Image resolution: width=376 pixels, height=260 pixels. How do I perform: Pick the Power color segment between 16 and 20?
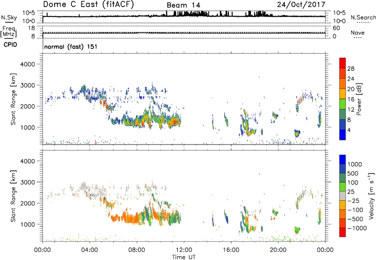(x=343, y=94)
